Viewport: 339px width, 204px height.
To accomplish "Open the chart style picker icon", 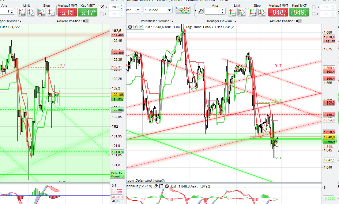I will 183,10.
